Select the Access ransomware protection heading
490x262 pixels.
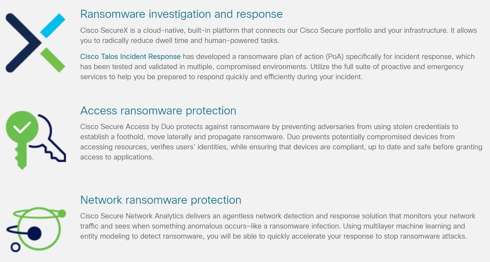coord(158,111)
